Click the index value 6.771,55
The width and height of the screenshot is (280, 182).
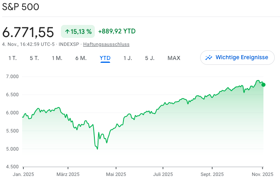pyautogui.click(x=28, y=32)
